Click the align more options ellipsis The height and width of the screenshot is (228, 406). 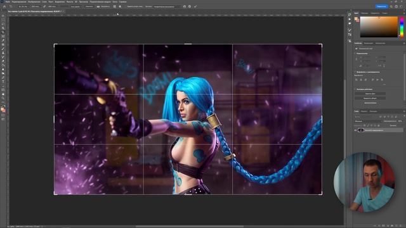point(384,84)
